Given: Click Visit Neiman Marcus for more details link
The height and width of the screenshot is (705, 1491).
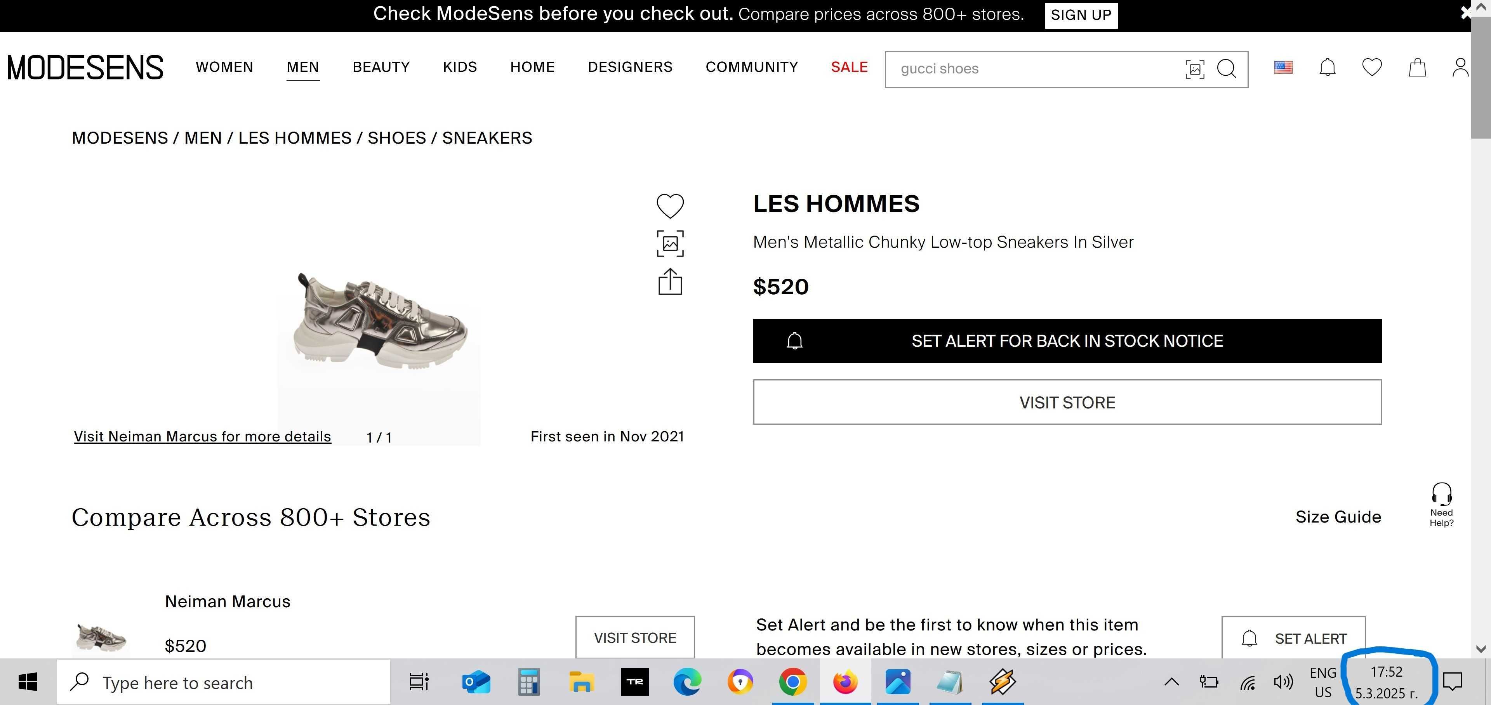Looking at the screenshot, I should click(x=203, y=436).
